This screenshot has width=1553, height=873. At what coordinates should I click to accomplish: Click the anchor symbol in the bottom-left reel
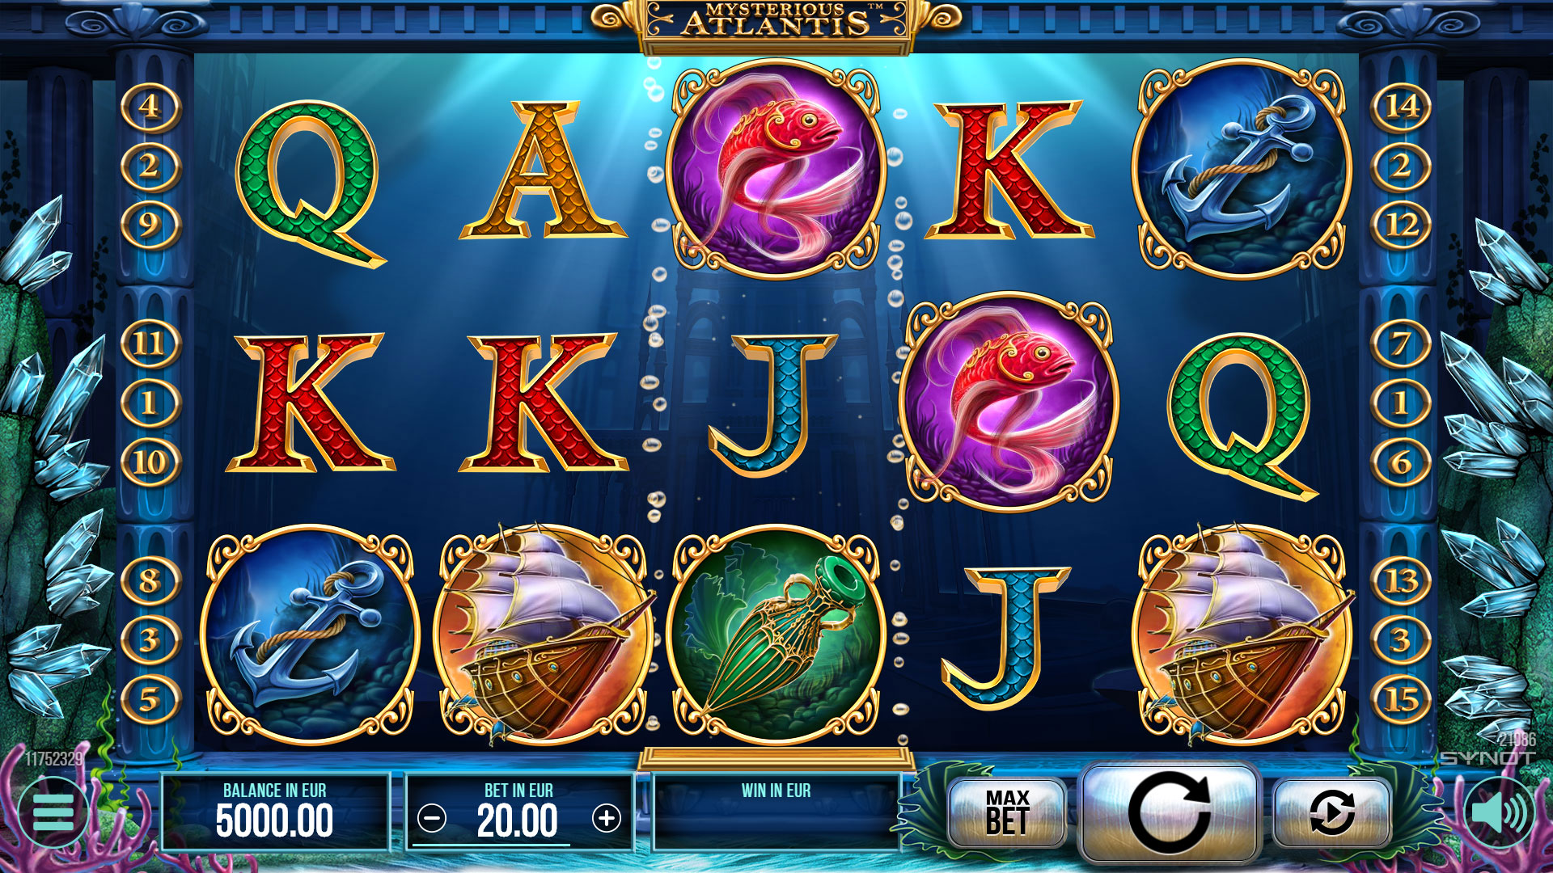310,635
